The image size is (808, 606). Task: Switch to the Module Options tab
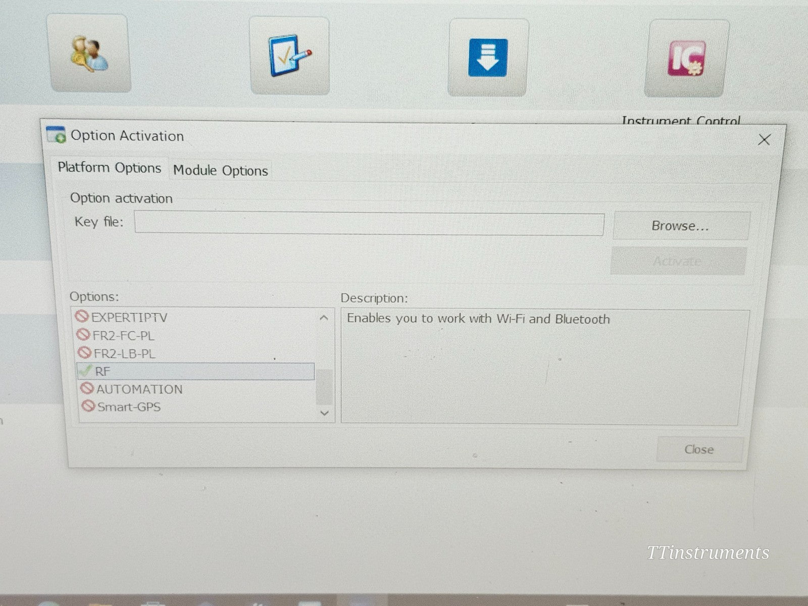[x=220, y=171]
